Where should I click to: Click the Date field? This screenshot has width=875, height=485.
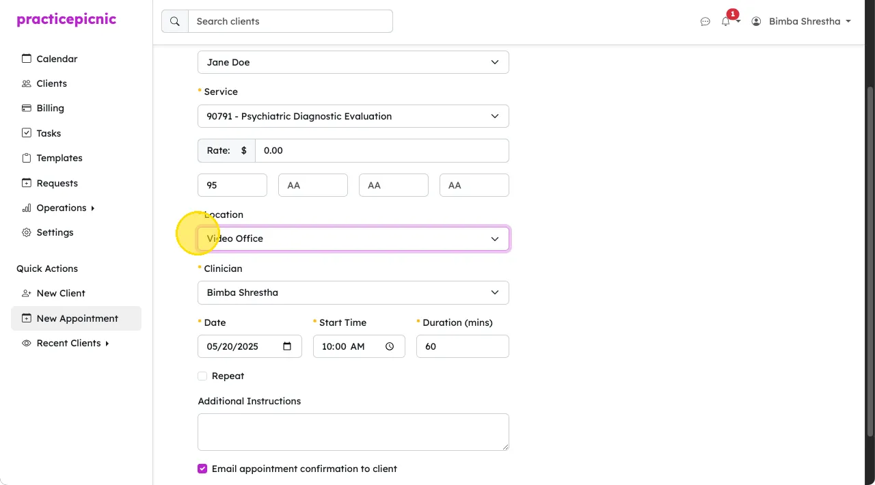click(250, 346)
